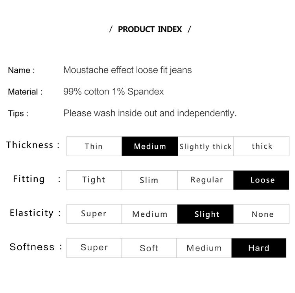295x293 pixels.
Task: Select Super in the Softness row
Action: pos(94,248)
